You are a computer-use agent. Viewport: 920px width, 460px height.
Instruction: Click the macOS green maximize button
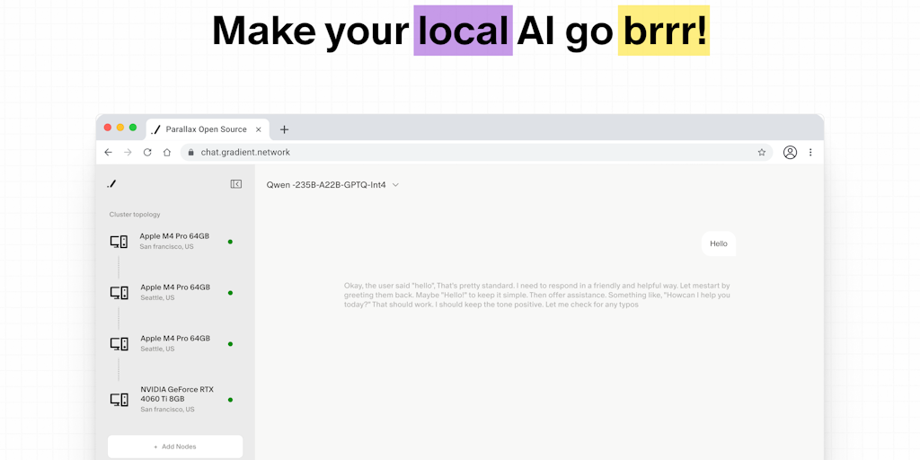click(x=133, y=128)
